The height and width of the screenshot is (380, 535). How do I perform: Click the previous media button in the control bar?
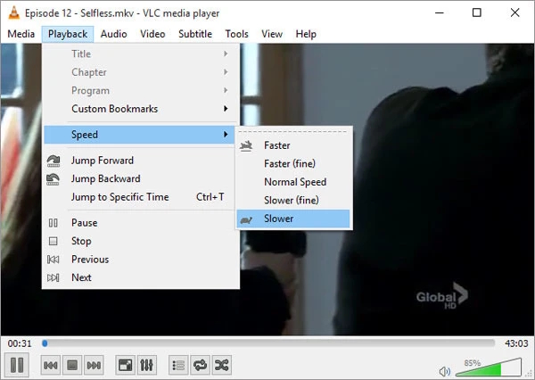point(51,366)
